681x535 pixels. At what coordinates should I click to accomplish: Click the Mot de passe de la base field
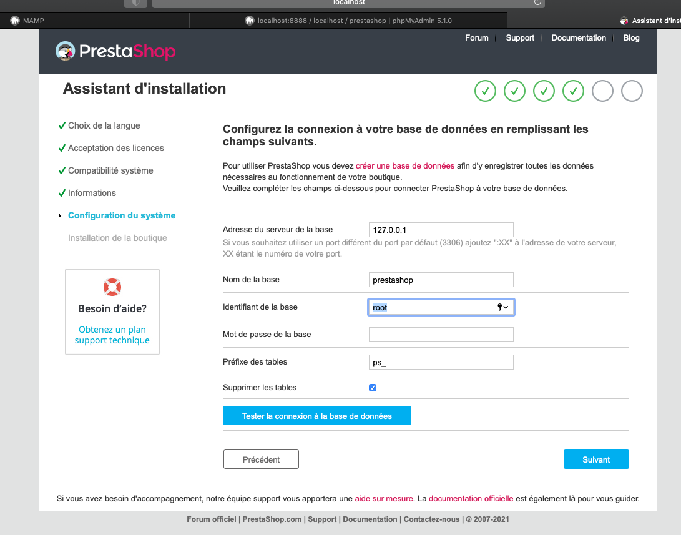[x=441, y=335]
